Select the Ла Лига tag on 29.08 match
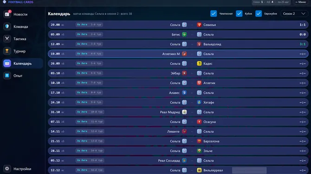 pos(82,25)
